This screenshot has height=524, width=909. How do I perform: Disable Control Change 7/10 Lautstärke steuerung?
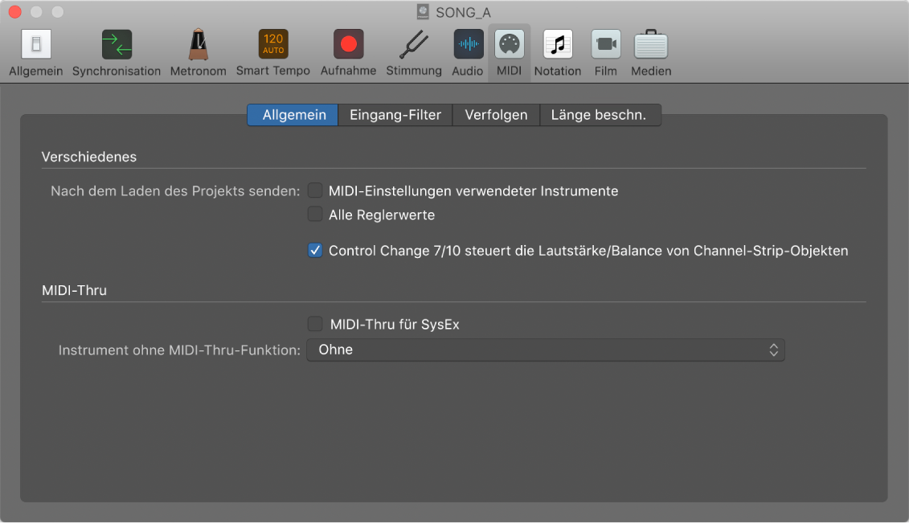coord(315,250)
